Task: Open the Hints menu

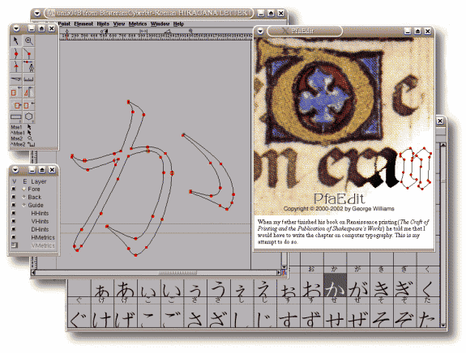Action: (x=103, y=23)
